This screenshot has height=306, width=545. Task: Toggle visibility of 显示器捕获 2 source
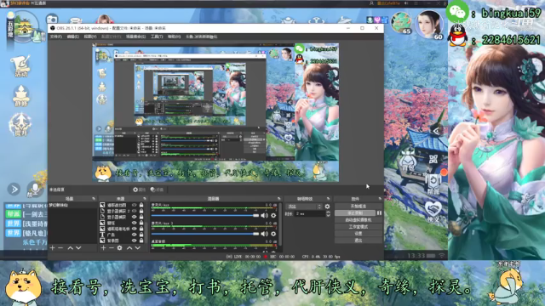(x=135, y=212)
